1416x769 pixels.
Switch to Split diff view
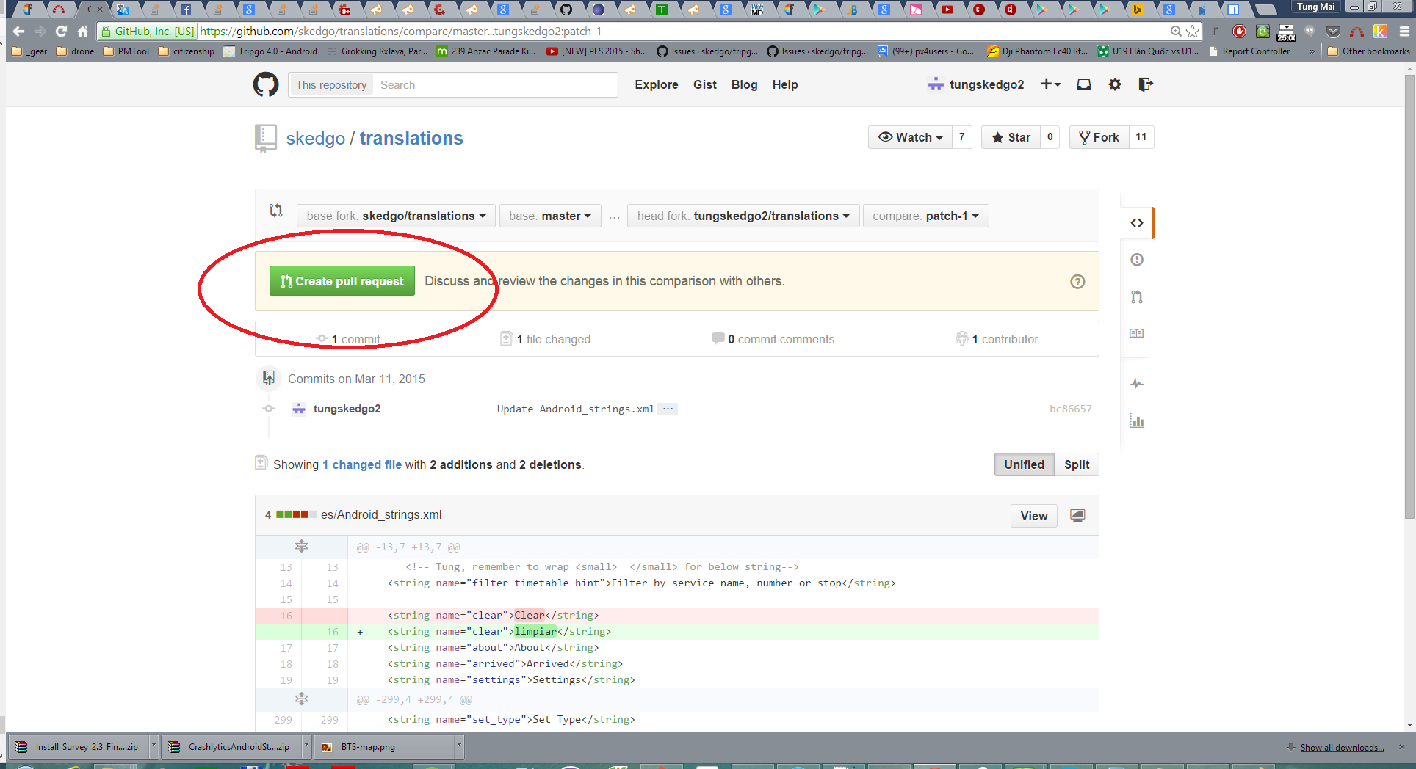(x=1077, y=464)
